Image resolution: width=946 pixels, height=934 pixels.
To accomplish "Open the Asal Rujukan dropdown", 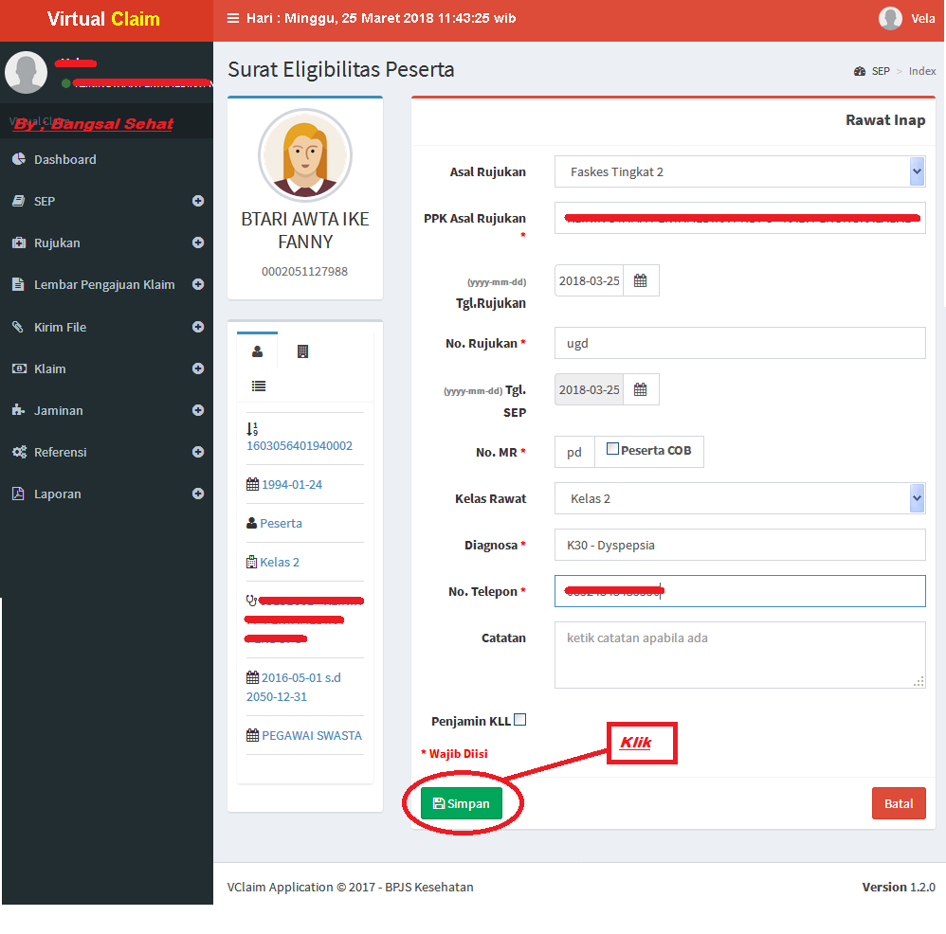I will click(x=739, y=171).
